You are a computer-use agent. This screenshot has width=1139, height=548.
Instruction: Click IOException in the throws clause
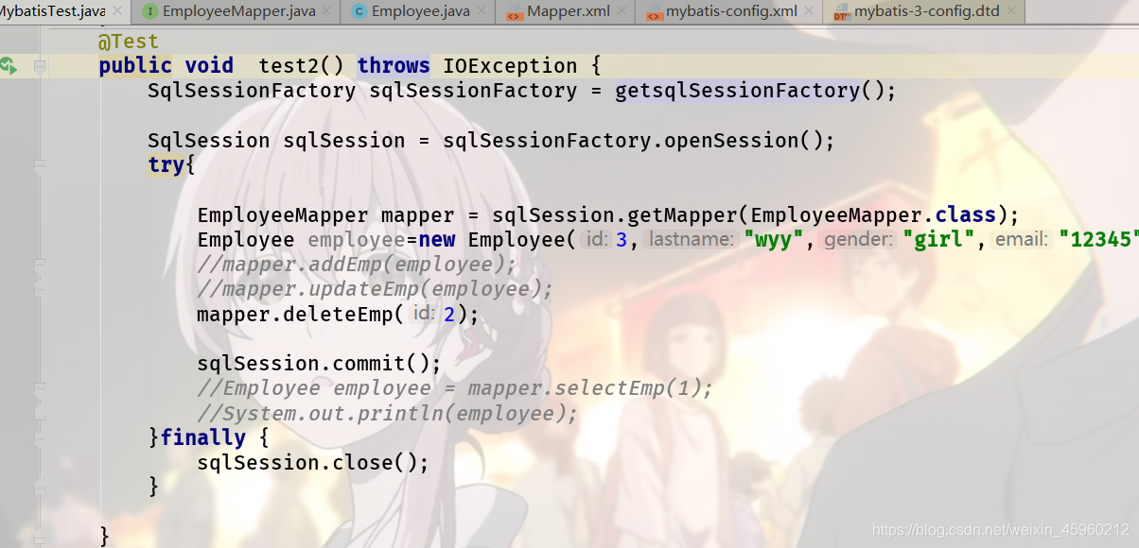510,66
